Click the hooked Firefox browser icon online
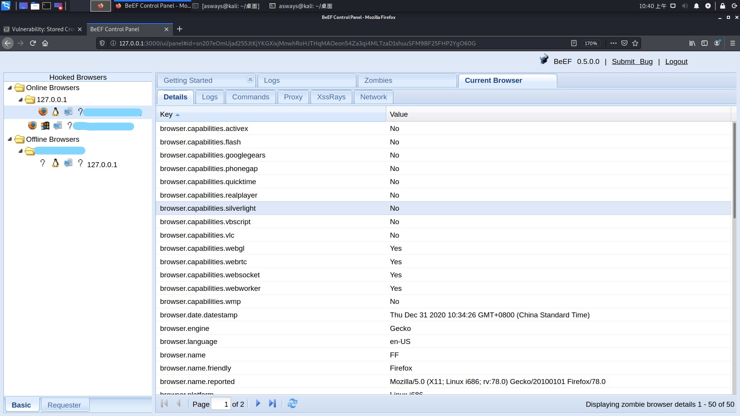The image size is (740, 416). click(43, 111)
